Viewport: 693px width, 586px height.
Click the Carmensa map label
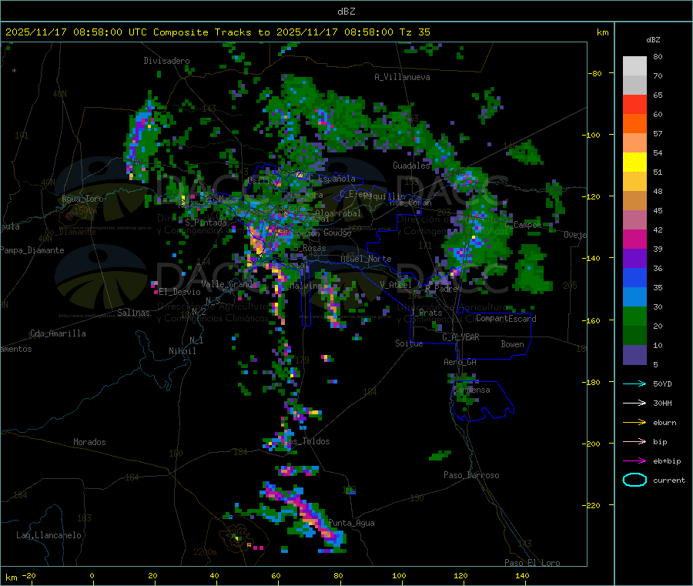click(x=471, y=390)
